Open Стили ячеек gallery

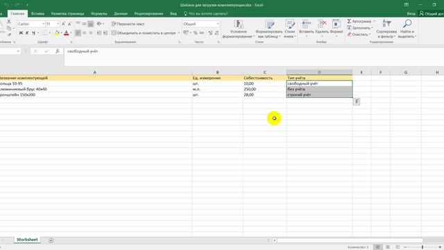tap(290, 29)
